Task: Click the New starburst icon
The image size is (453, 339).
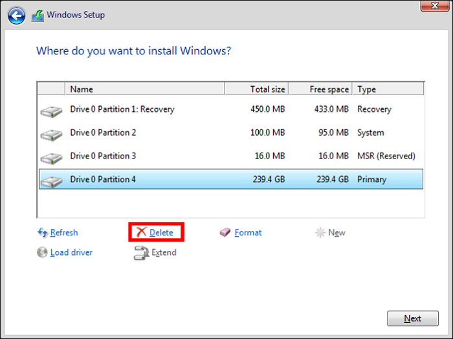Action: click(320, 232)
